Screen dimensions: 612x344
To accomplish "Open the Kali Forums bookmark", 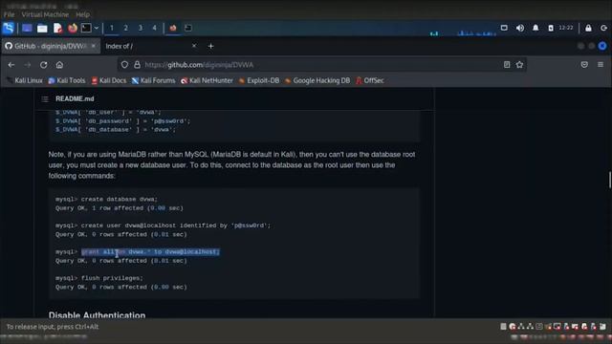I will (153, 80).
